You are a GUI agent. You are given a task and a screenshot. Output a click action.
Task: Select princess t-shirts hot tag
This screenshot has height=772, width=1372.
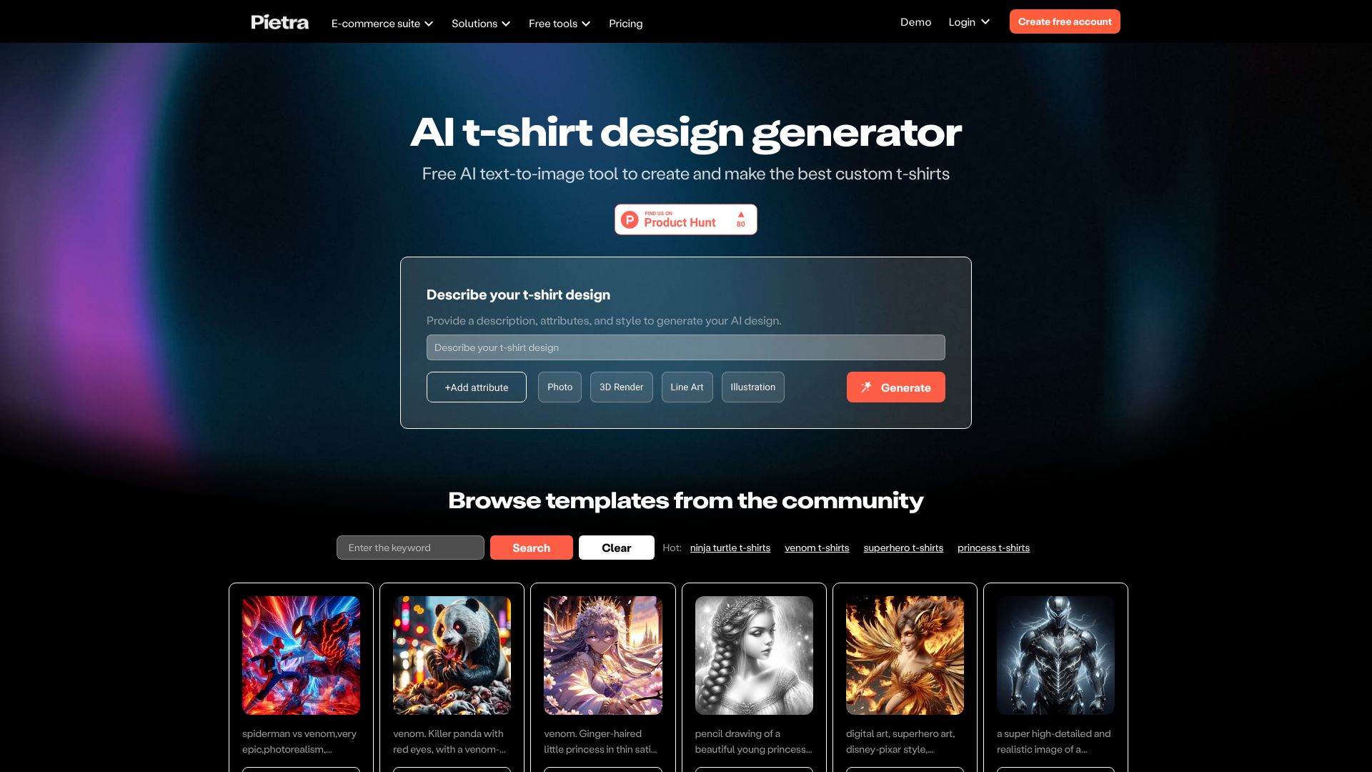pyautogui.click(x=993, y=547)
